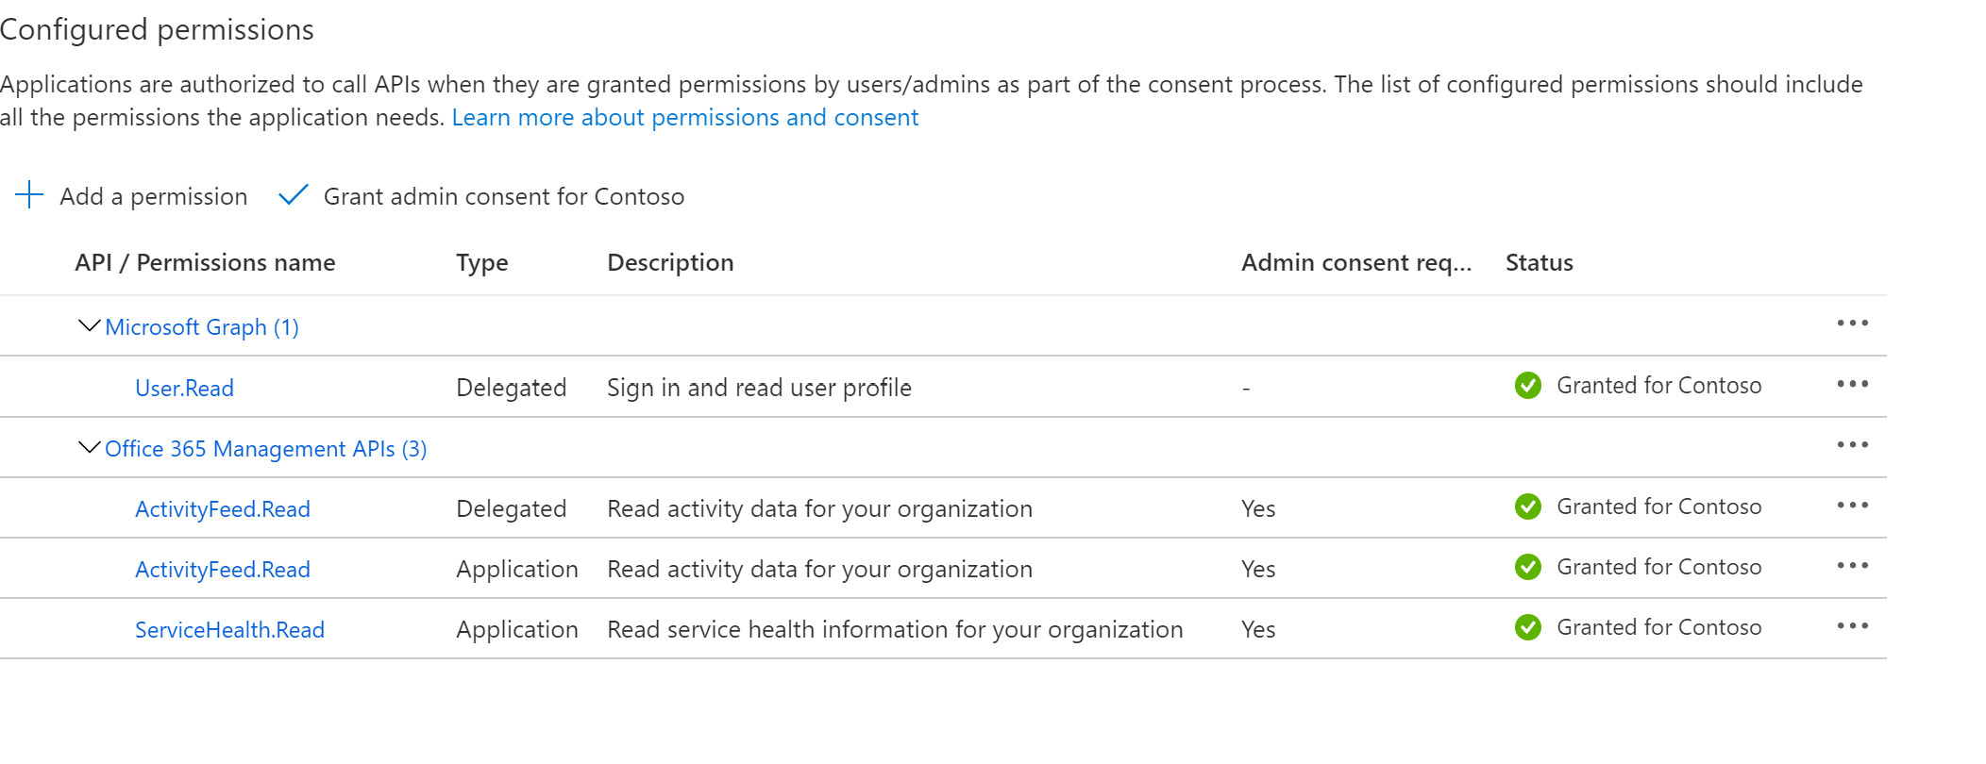Click the Type column header
The width and height of the screenshot is (1986, 764).
(x=482, y=263)
